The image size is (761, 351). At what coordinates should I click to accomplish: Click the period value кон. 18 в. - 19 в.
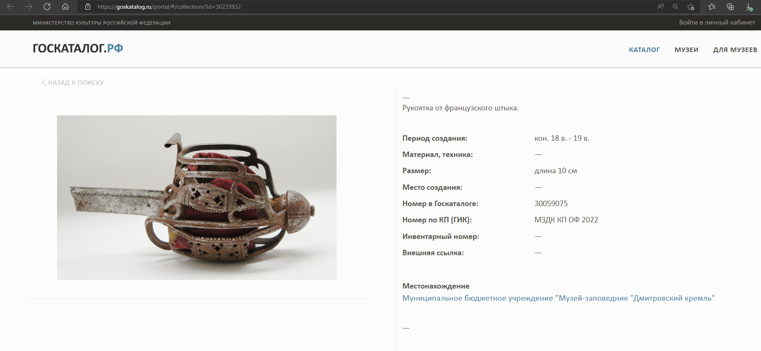point(562,138)
